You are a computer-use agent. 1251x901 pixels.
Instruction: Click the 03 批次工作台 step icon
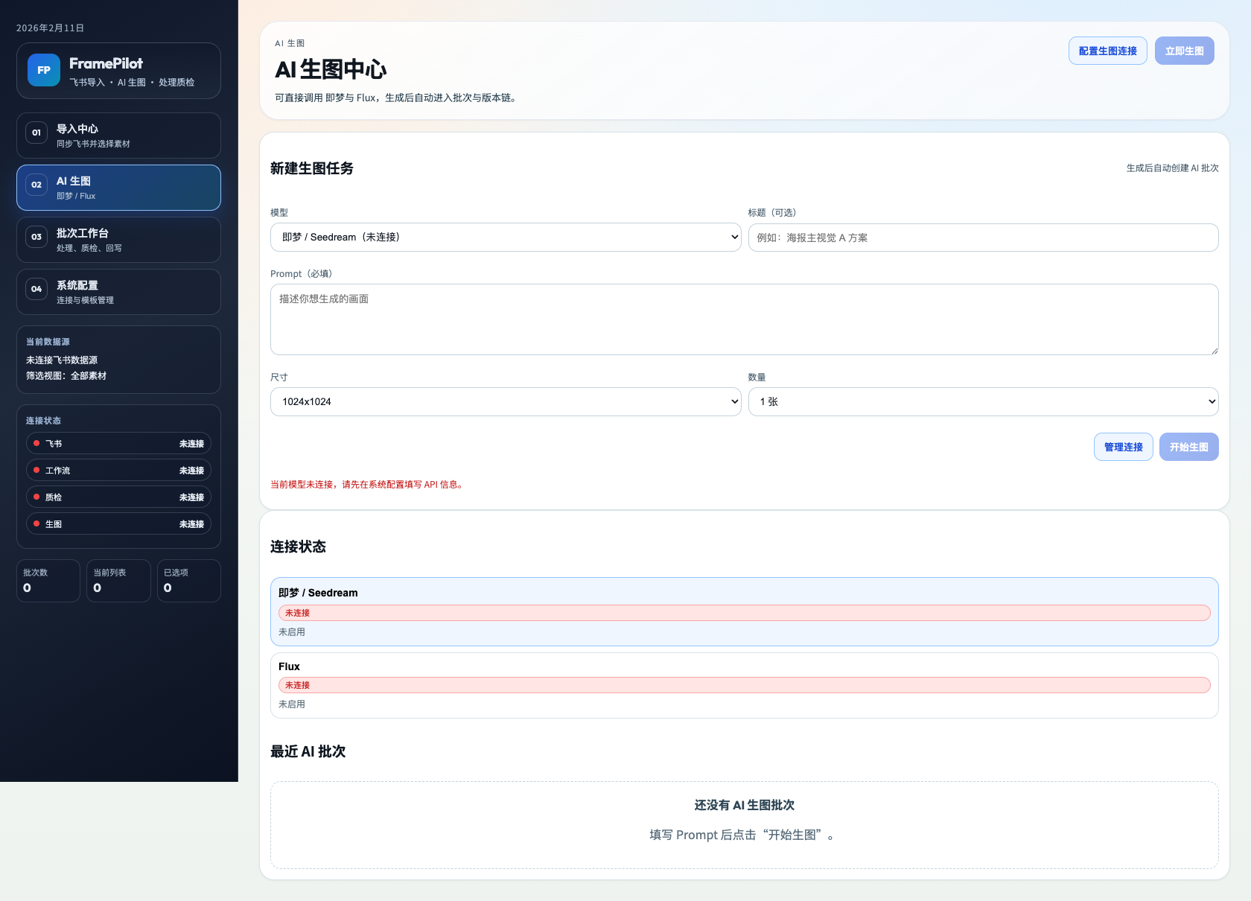(36, 237)
